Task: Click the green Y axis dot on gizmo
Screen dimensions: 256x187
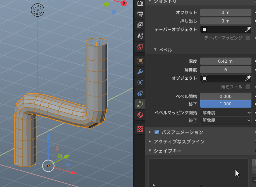Action: coord(107,4)
